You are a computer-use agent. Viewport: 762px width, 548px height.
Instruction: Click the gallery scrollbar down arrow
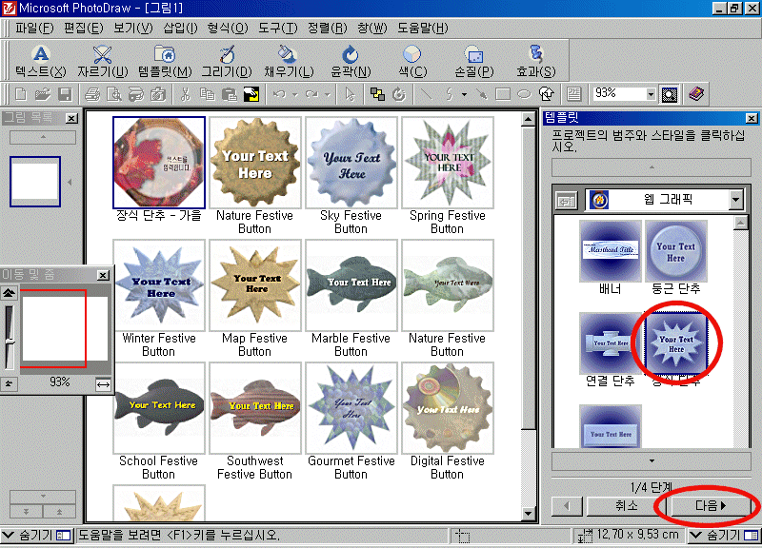529,514
